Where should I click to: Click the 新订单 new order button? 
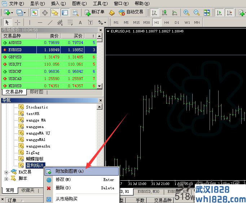95,12
